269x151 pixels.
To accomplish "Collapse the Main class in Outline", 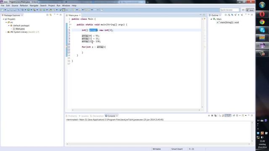I will pyautogui.click(x=211, y=19).
